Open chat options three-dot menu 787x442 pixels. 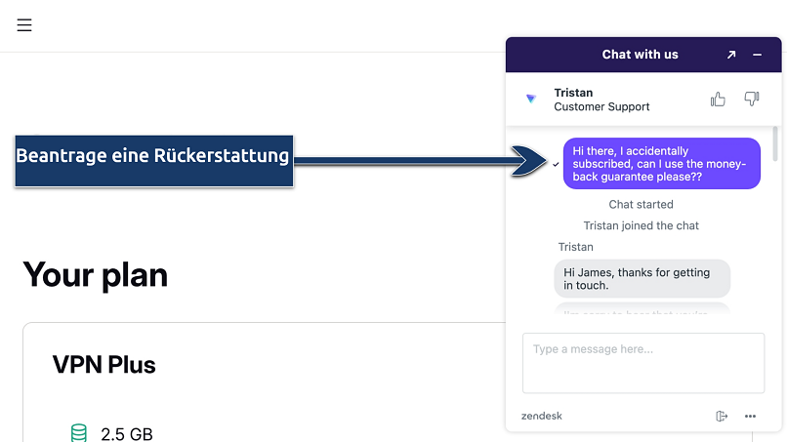[x=750, y=416]
